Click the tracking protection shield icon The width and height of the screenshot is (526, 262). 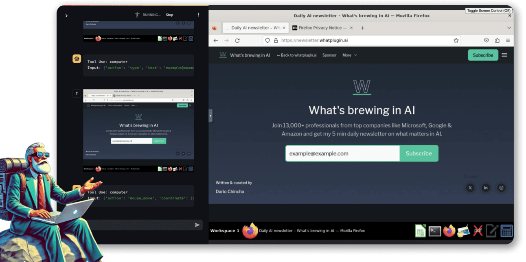(267, 40)
